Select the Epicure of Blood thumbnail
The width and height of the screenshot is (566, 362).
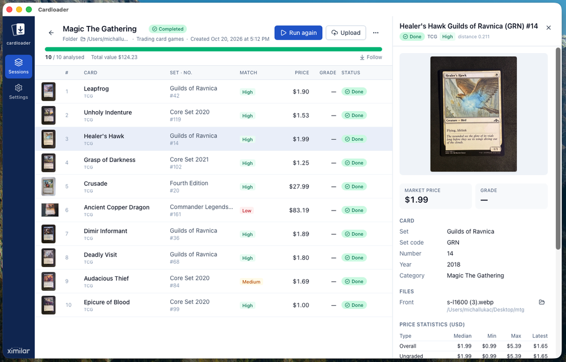(49, 305)
